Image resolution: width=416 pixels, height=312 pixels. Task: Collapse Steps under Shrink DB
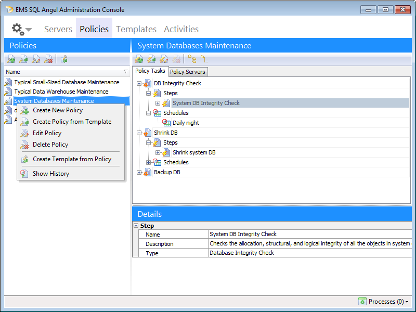[148, 142]
